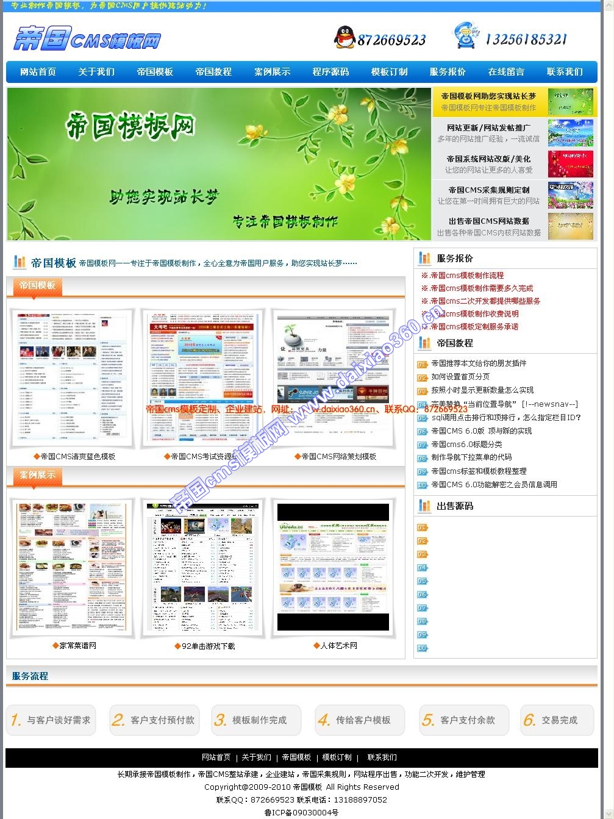Click the bar chart icon beside 出售源码 heading
This screenshot has width=614, height=819.
pos(424,506)
